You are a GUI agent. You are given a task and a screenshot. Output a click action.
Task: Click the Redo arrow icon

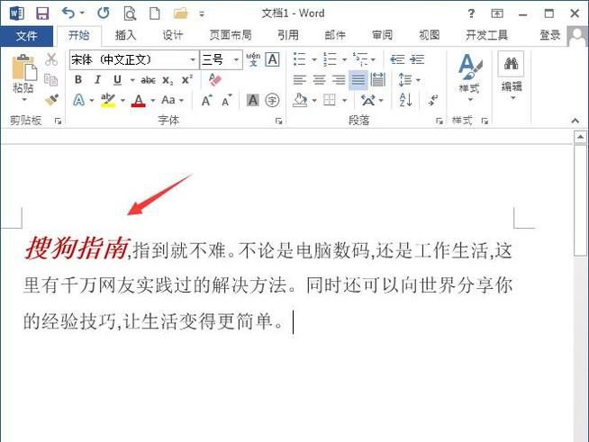(104, 14)
